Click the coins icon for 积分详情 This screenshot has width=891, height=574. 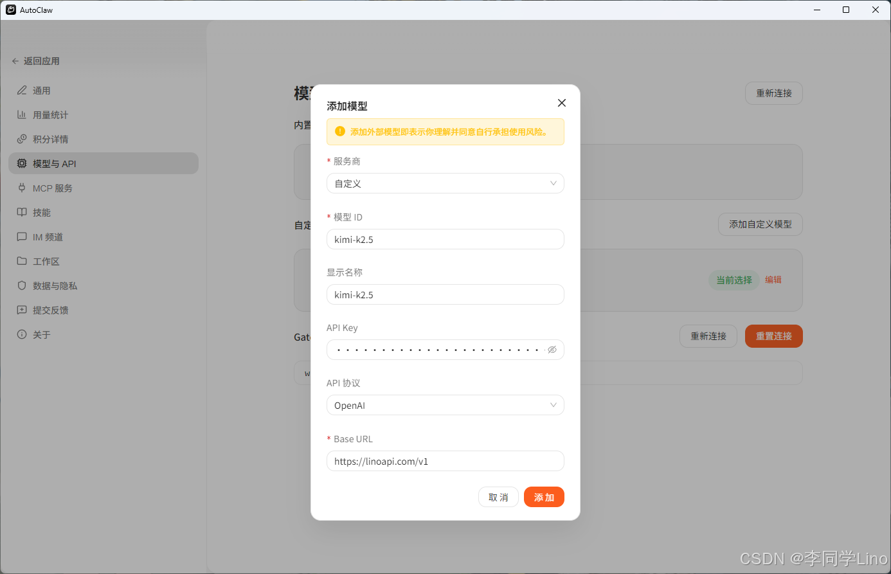22,139
